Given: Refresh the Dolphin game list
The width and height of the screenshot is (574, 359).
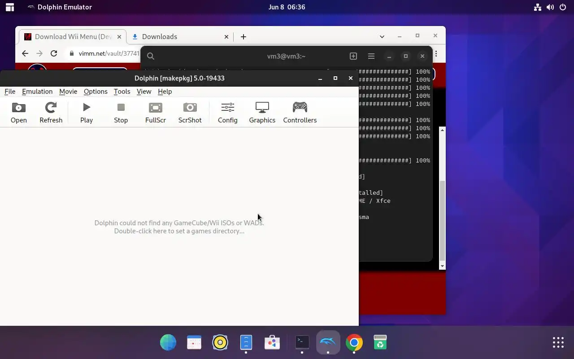Looking at the screenshot, I should [51, 112].
